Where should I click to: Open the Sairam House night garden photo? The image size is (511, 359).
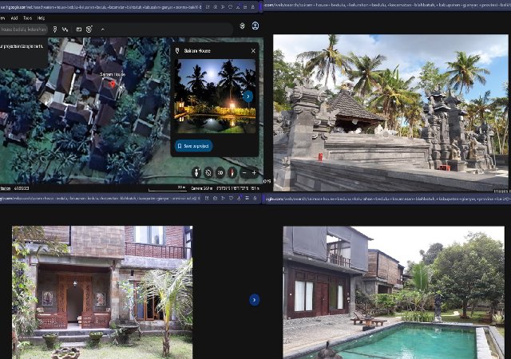(215, 96)
